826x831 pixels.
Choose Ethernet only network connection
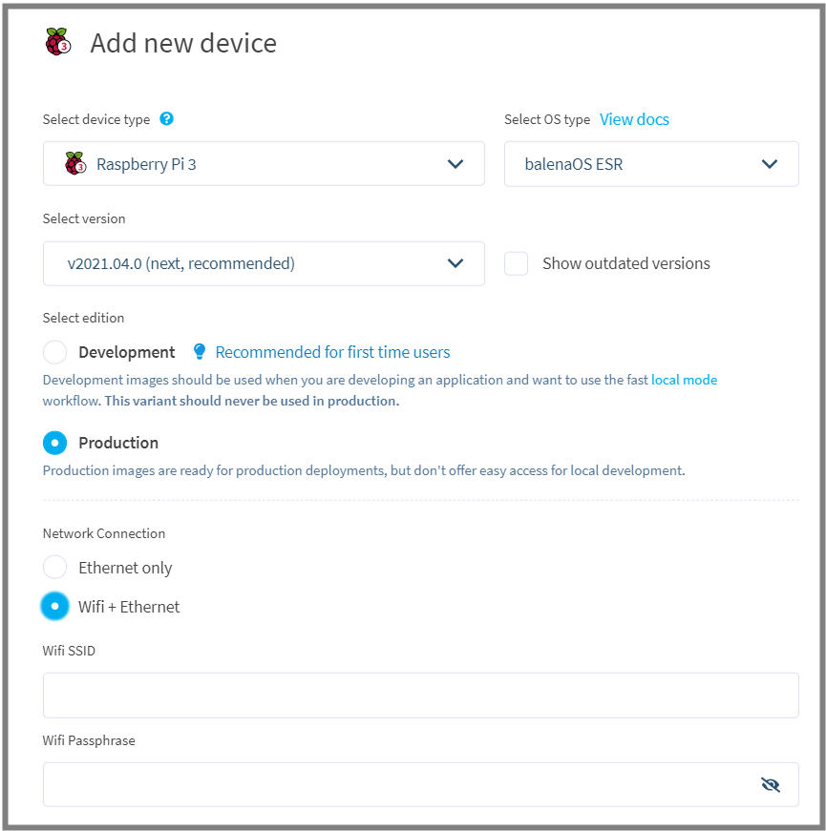(55, 568)
